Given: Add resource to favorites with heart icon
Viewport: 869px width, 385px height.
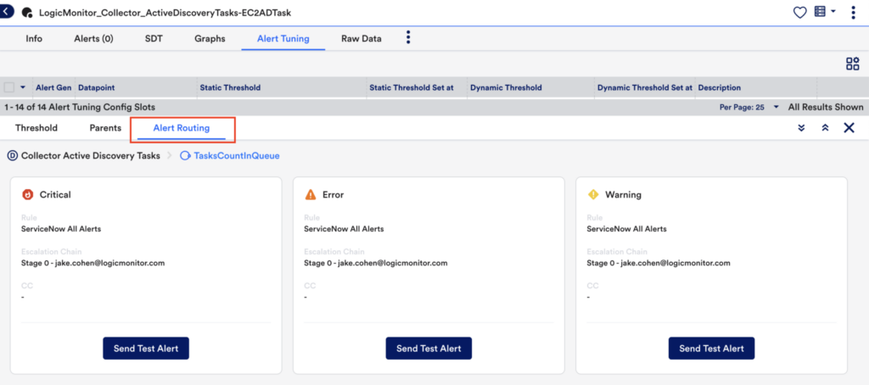Looking at the screenshot, I should point(799,12).
